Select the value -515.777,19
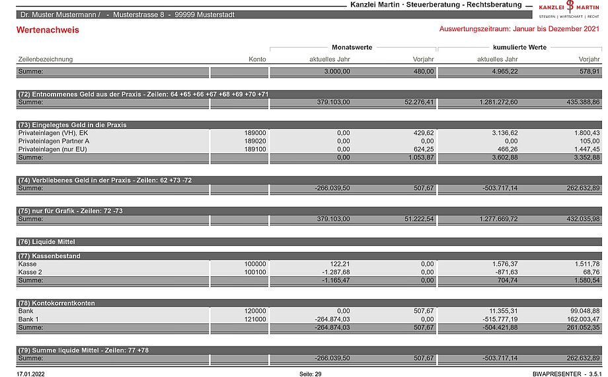This screenshot has height=377, width=608. 500,319
